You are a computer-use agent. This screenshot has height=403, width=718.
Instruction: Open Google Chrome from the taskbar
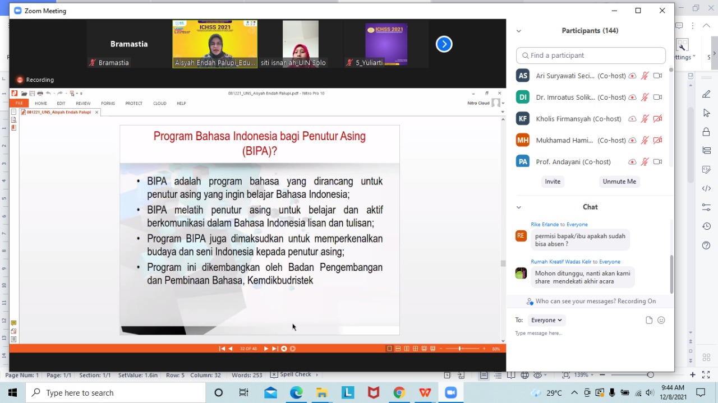coord(399,393)
